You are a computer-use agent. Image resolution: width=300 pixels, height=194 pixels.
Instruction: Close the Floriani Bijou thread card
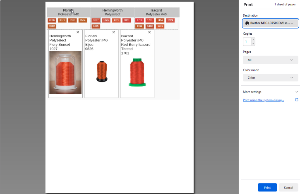113,32
